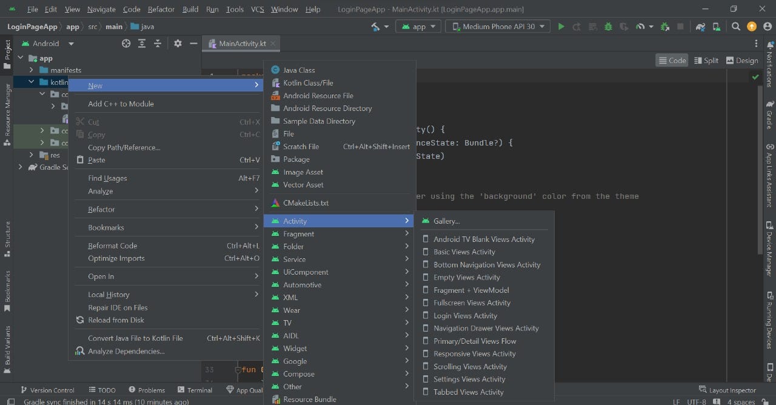The width and height of the screenshot is (776, 405).
Task: Run the app with the green play button
Action: tap(561, 27)
